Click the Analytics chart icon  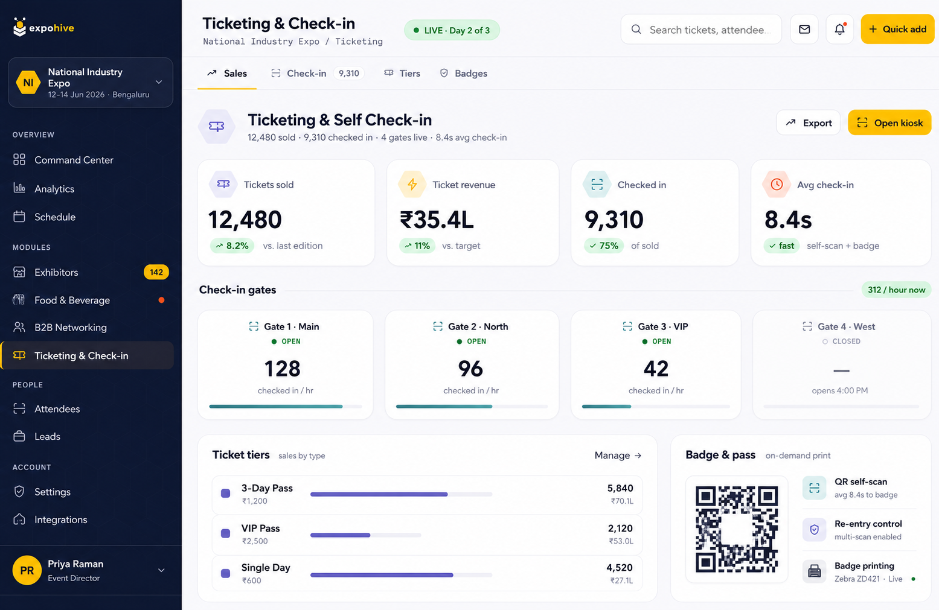point(19,188)
